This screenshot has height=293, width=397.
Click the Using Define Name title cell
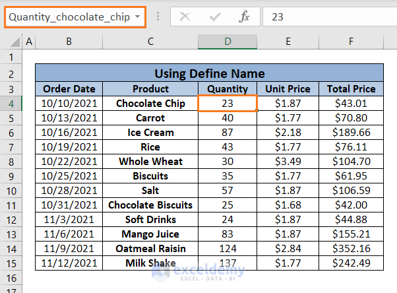click(209, 73)
